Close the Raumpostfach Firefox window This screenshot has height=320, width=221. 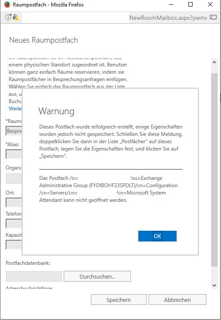pyautogui.click(x=210, y=4)
